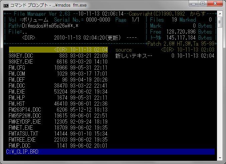
Task: Select the FM.EXE file entry
Action: 58,92
